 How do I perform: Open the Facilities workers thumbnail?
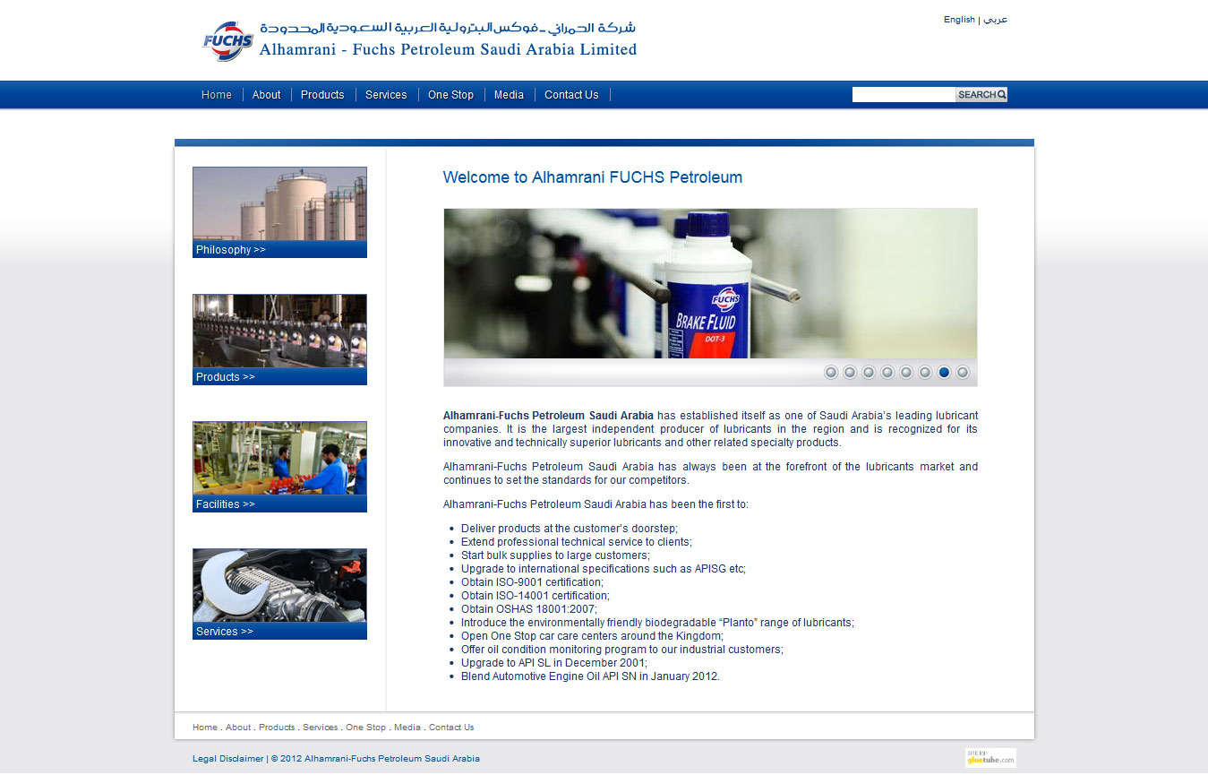click(279, 459)
